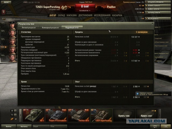Click the battle training emblem icon
Image resolution: width=172 pixels, height=129 pixels.
click(3, 12)
